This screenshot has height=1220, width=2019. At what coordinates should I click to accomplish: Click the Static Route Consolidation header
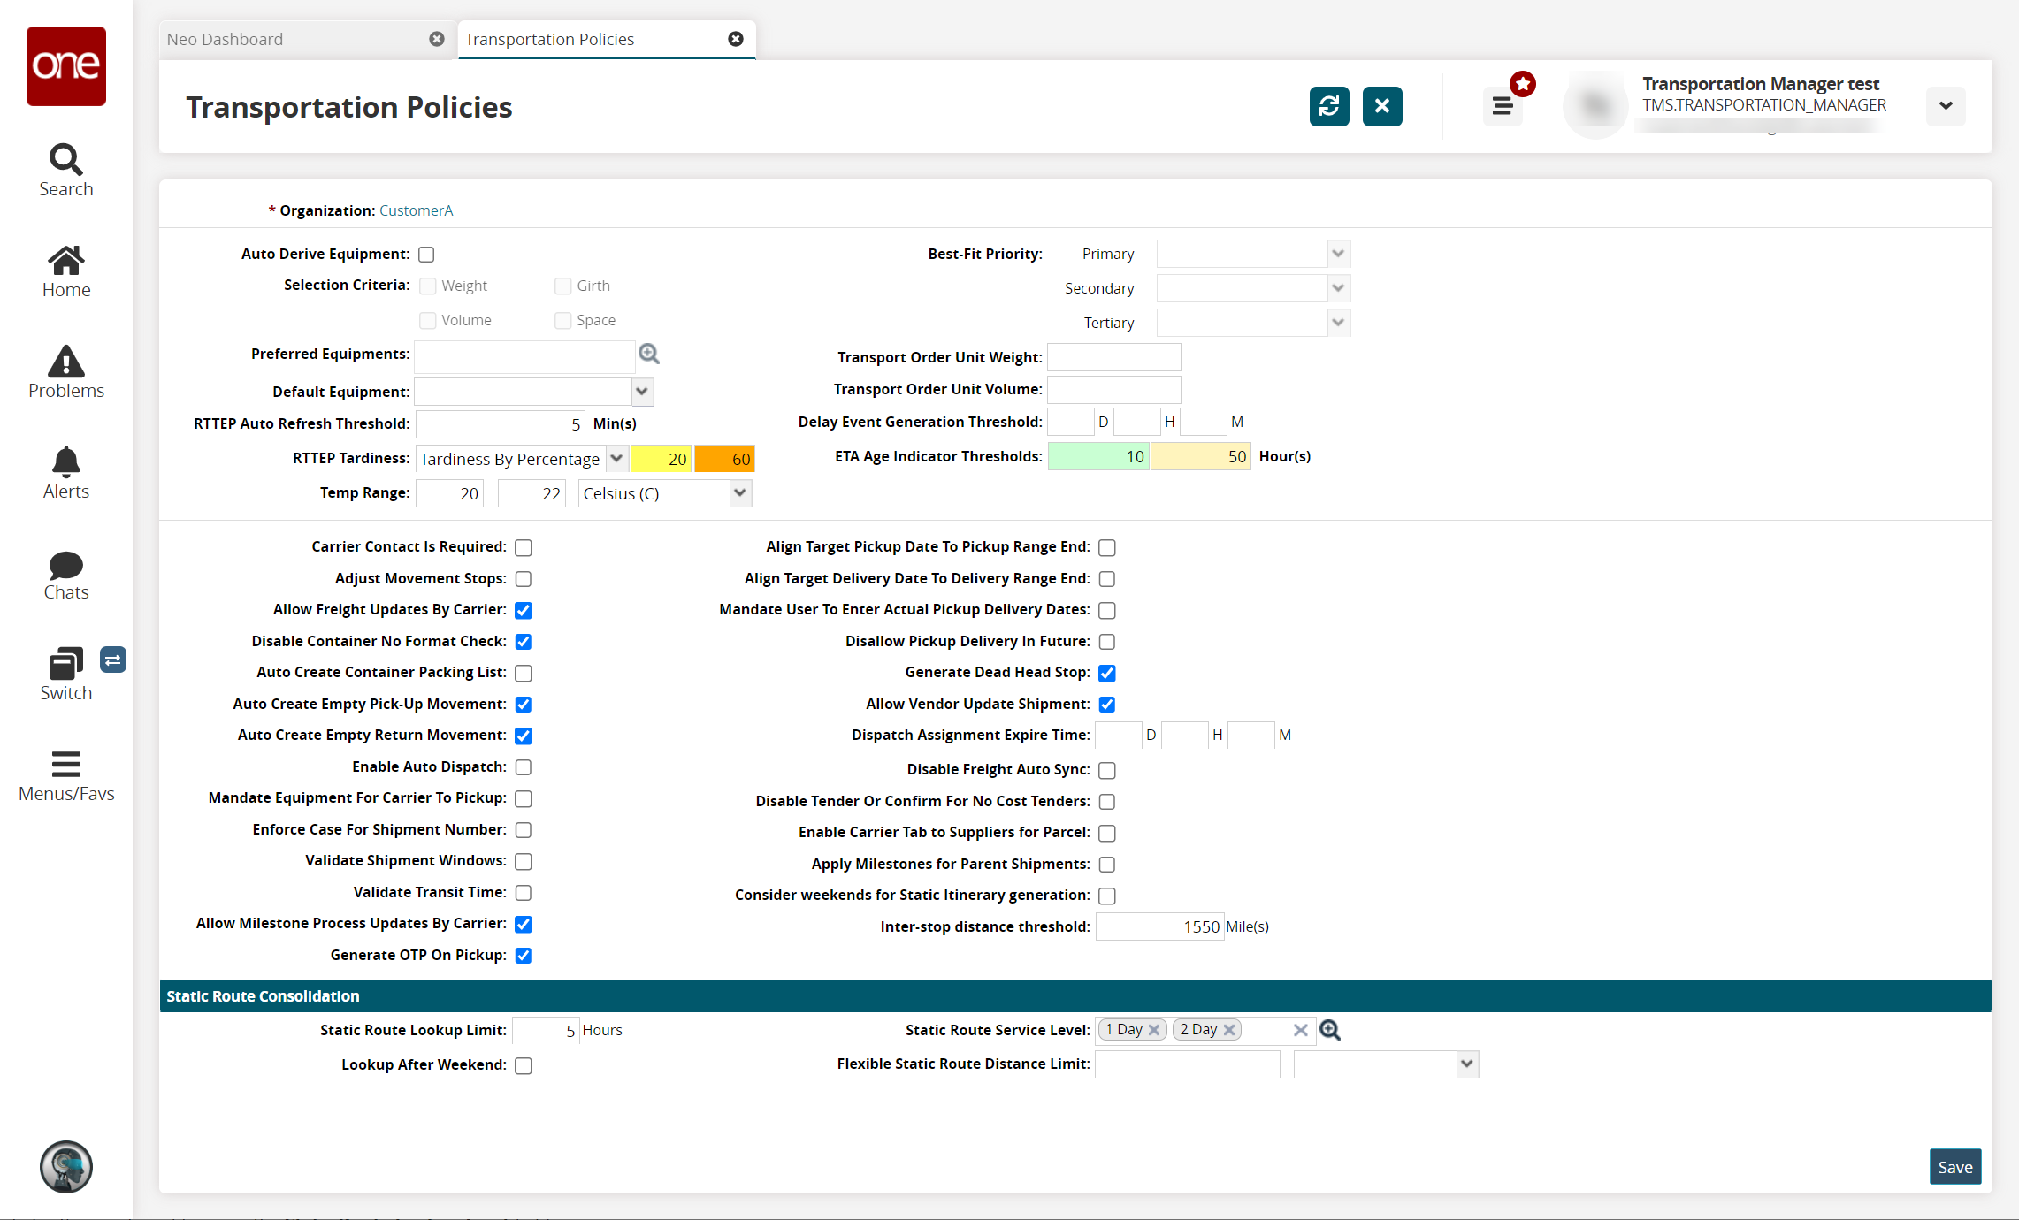(1075, 996)
